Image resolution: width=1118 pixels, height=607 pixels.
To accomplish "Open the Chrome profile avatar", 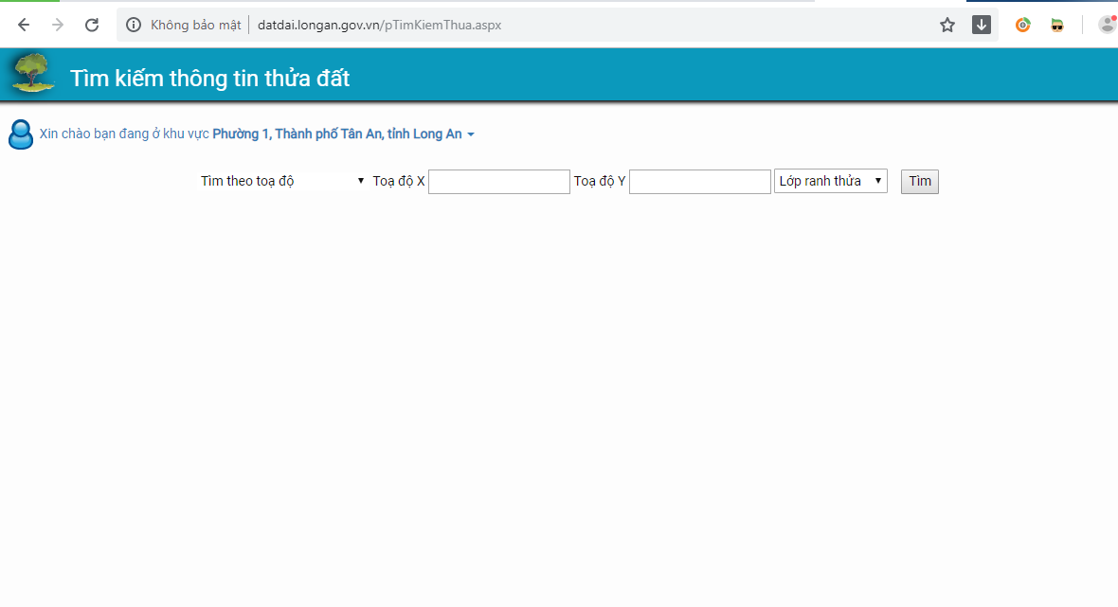I will point(1107,25).
